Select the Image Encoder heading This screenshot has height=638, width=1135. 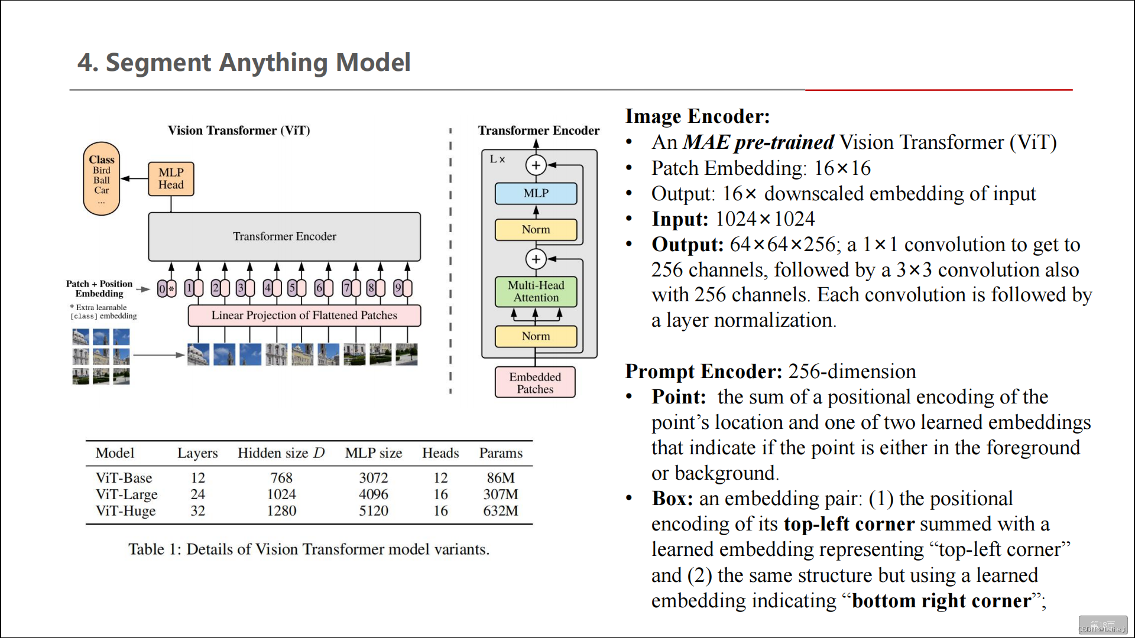[698, 116]
